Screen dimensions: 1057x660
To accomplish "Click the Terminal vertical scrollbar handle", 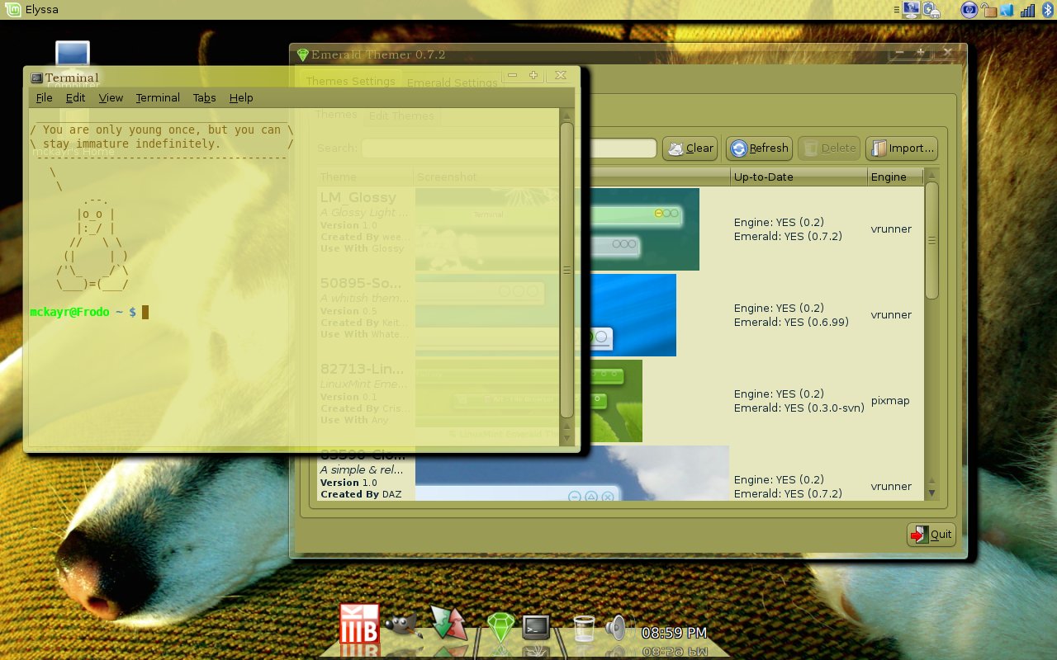I will click(x=566, y=270).
